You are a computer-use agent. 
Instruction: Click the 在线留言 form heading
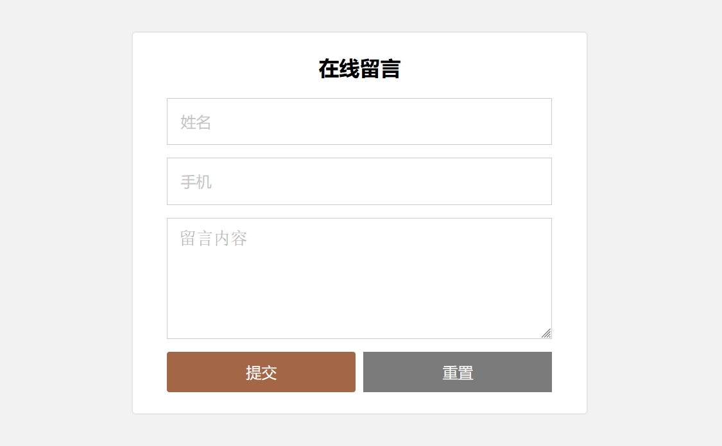pyautogui.click(x=359, y=69)
